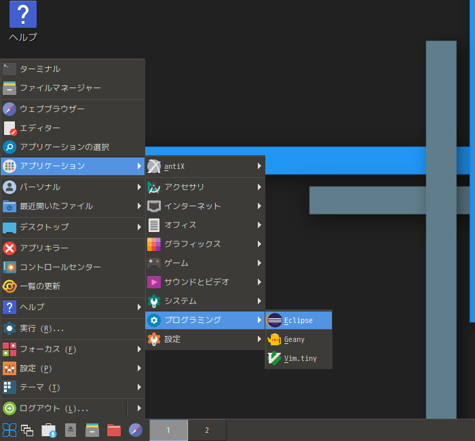Viewport: 475px width, 441px height.
Task: Expand フォーカス (F) submenu arrow
Action: click(x=139, y=349)
